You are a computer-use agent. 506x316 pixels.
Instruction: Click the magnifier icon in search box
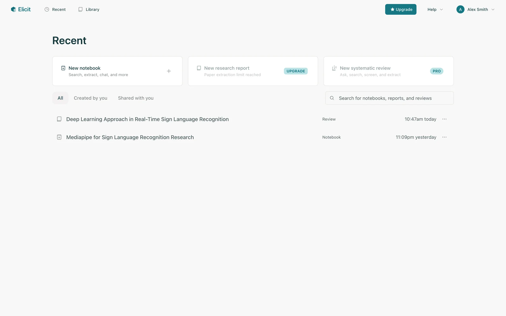[x=332, y=98]
